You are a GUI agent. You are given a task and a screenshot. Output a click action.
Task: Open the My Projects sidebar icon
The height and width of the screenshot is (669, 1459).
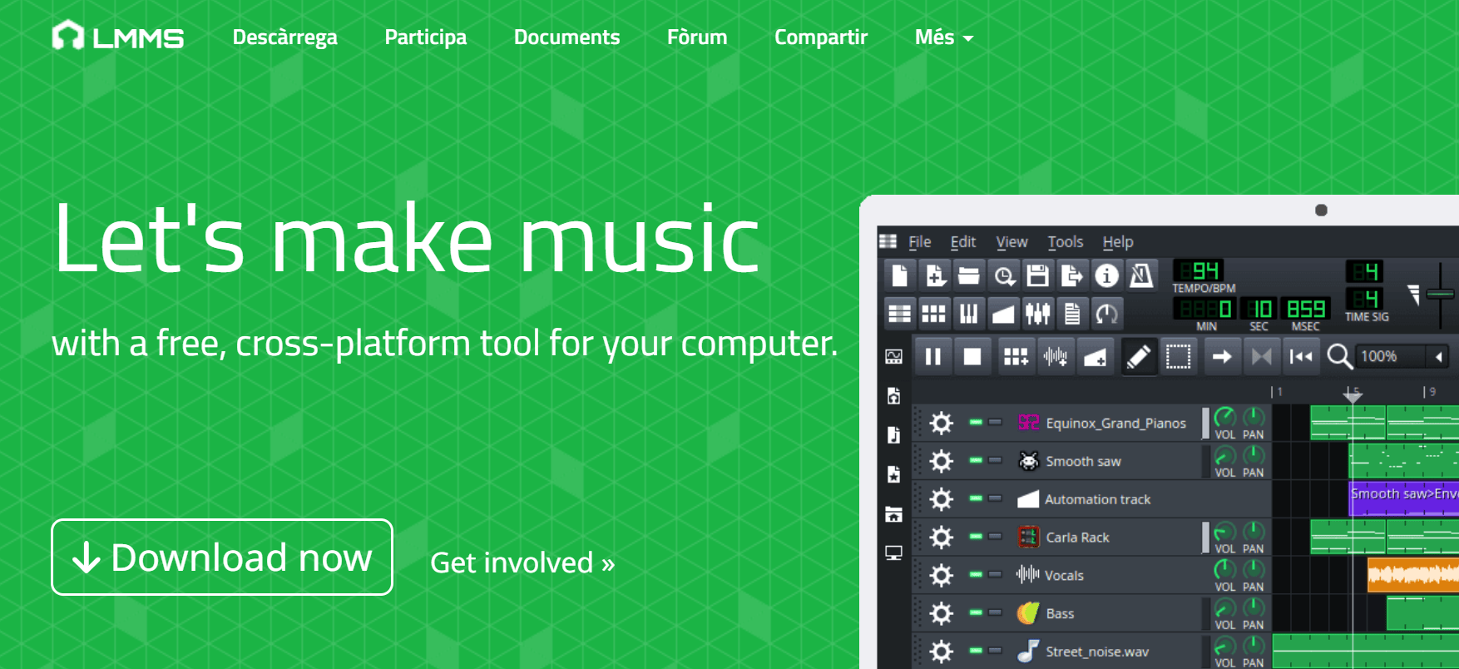pos(894,396)
